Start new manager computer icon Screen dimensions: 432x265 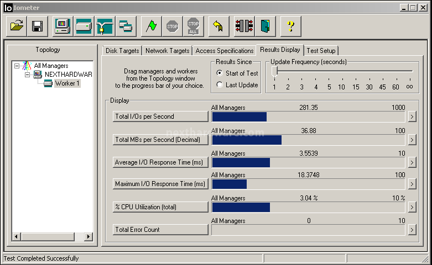(63, 26)
